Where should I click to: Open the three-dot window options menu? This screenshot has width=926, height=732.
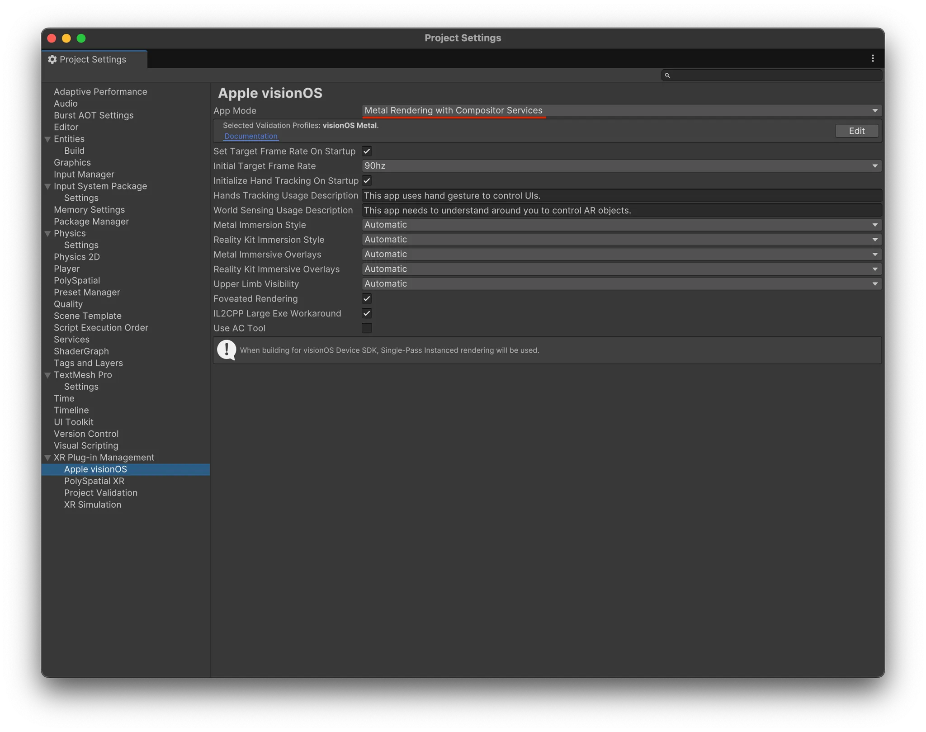click(872, 58)
